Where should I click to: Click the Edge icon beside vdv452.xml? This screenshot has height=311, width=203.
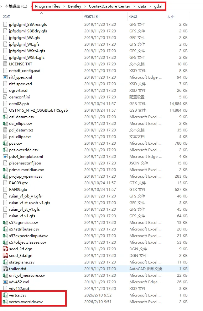pyautogui.click(x=5, y=282)
